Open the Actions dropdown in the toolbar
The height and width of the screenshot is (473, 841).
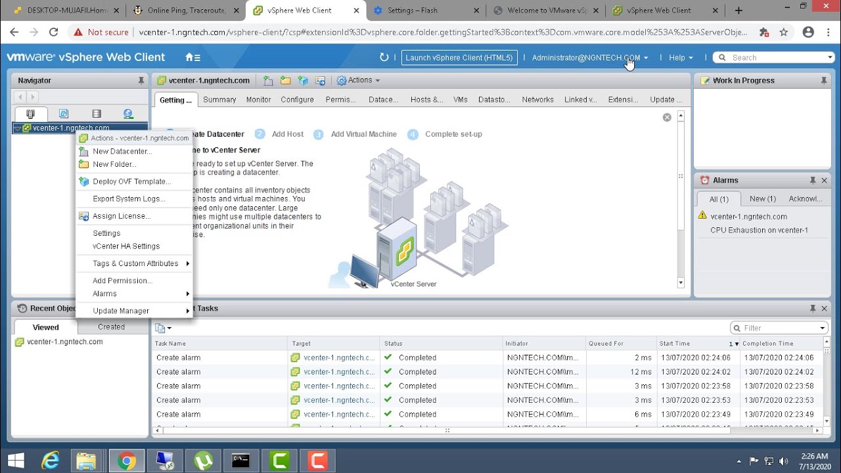point(358,80)
